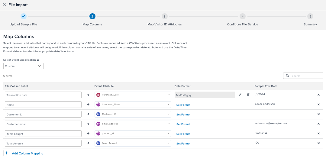Remove the Items bought mapping row
Image resolution: width=326 pixels, height=162 pixels.
tap(318, 134)
